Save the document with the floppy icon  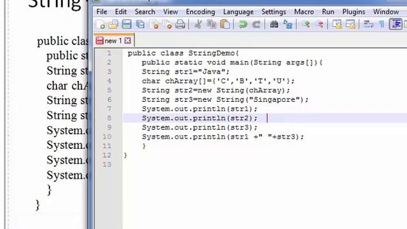pyautogui.click(x=127, y=24)
